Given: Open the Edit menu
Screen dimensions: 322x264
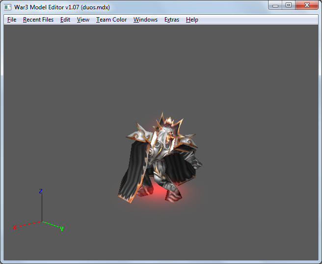Looking at the screenshot, I should point(65,20).
